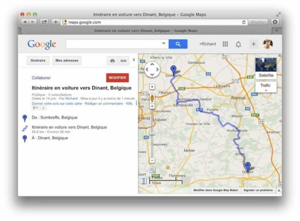Print the itinerary with printer icon

[x=112, y=61]
